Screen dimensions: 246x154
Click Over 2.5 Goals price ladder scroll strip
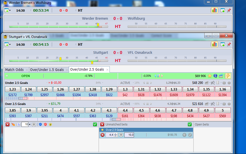tap(118, 120)
